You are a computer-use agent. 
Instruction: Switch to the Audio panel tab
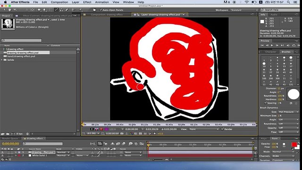[274, 15]
